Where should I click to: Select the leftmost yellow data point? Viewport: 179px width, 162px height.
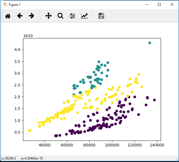[x=29, y=131]
